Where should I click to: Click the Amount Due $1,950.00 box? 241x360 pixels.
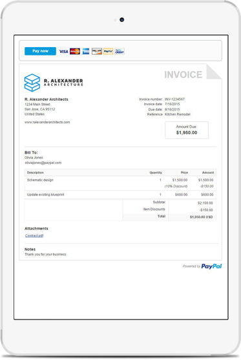pyautogui.click(x=187, y=130)
